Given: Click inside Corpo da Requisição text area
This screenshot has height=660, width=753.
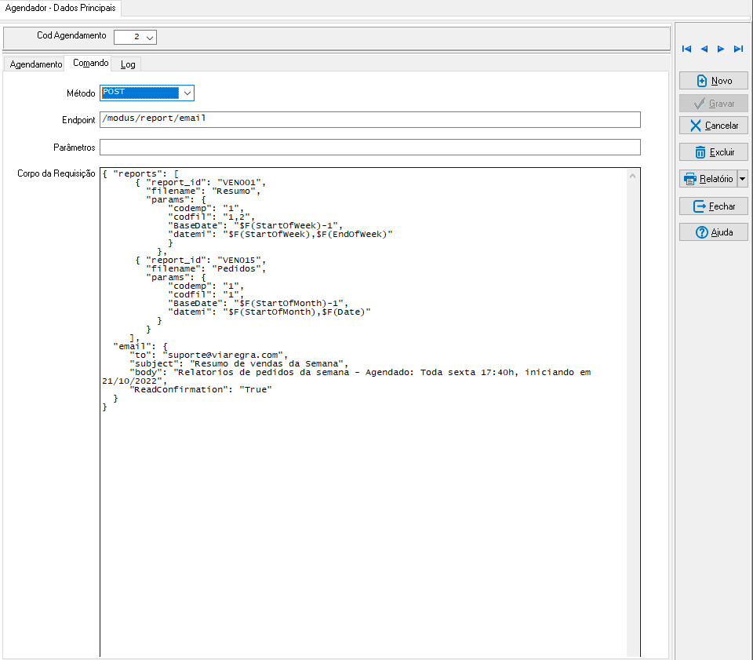Looking at the screenshot, I should [361, 510].
